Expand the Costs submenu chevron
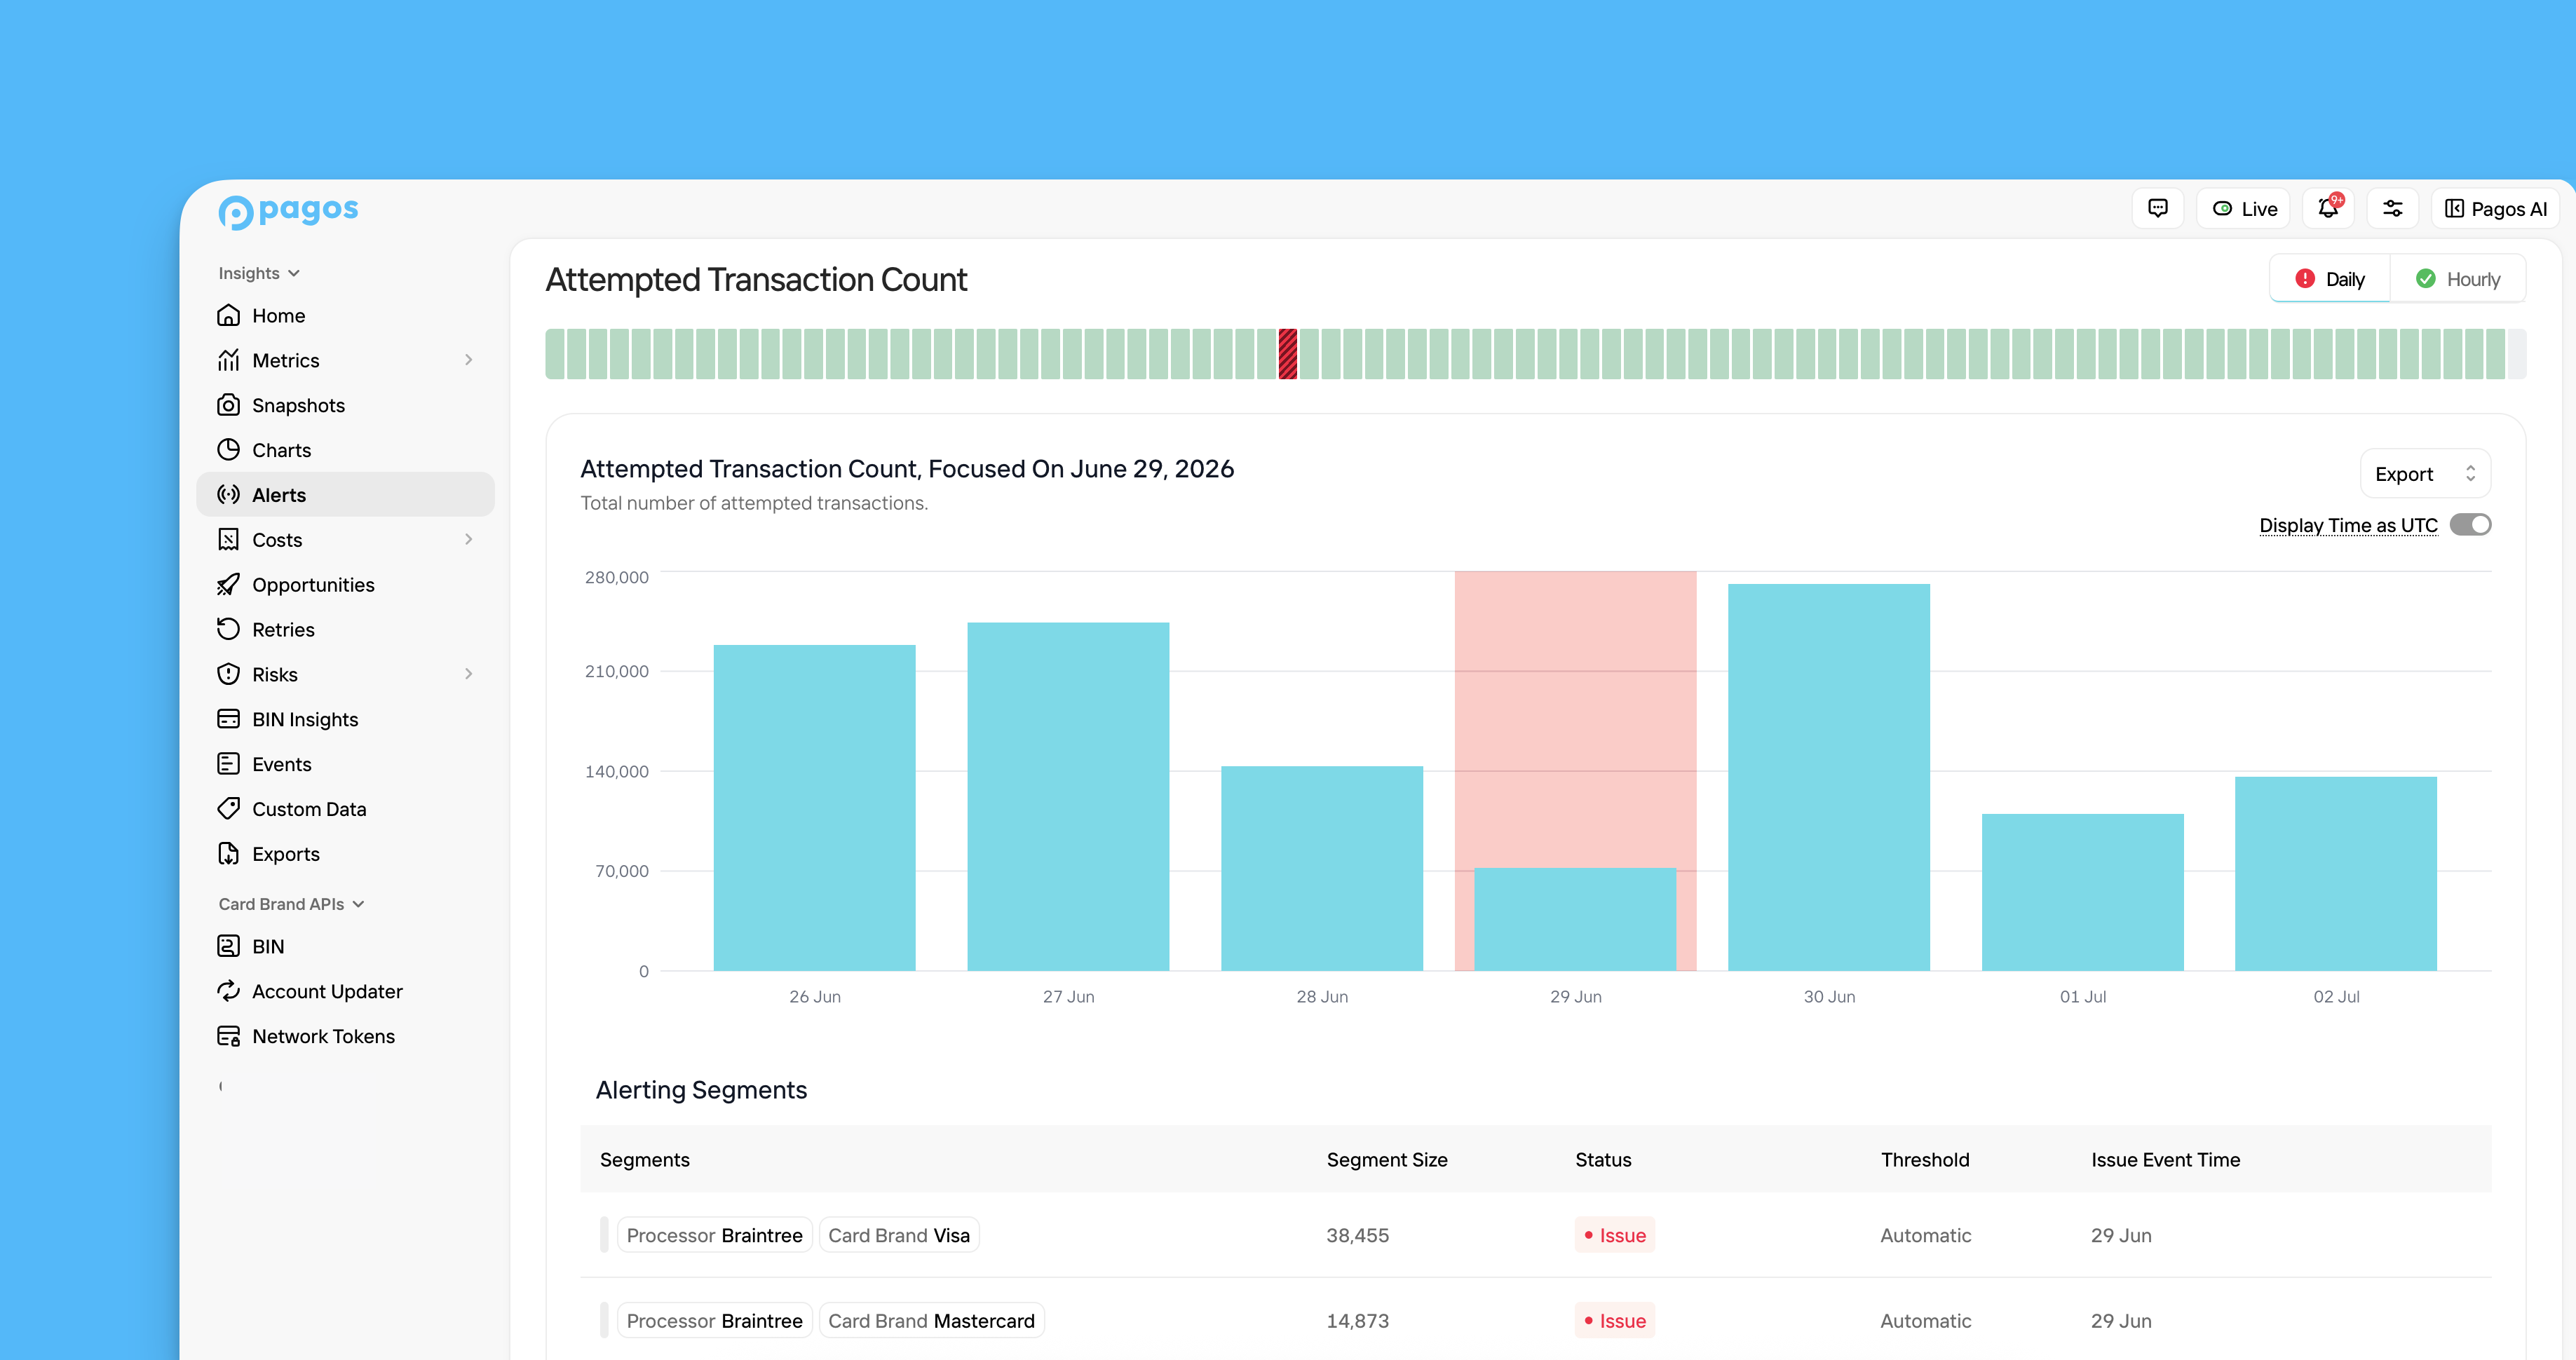The width and height of the screenshot is (2576, 1360). pyautogui.click(x=468, y=540)
